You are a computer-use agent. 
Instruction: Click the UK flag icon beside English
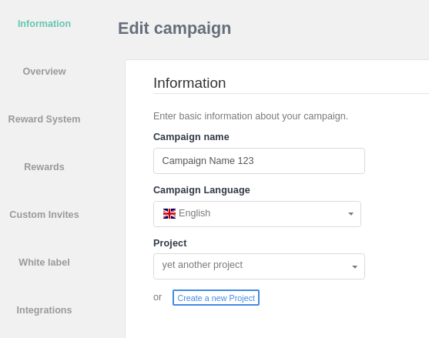[169, 213]
